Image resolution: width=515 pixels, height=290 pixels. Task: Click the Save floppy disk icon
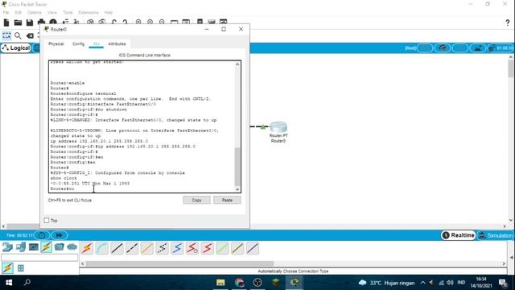tap(30, 23)
